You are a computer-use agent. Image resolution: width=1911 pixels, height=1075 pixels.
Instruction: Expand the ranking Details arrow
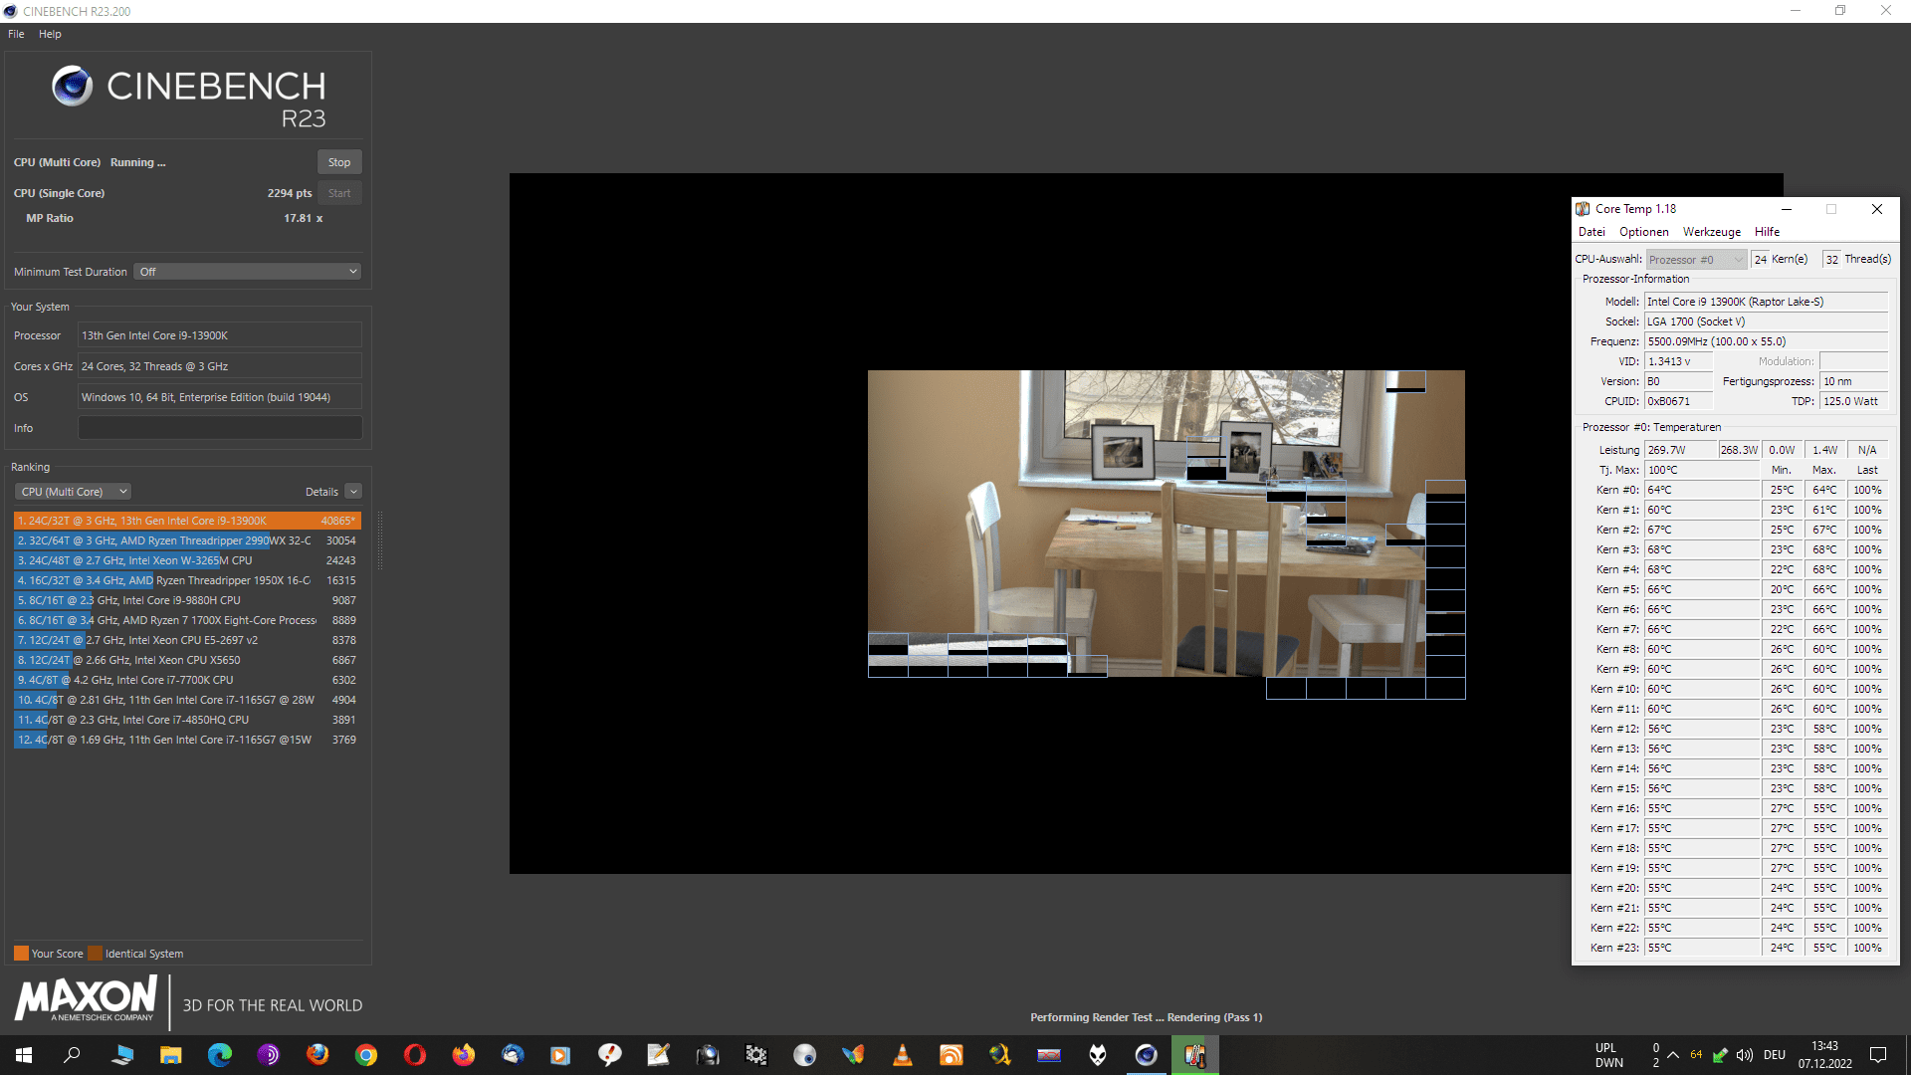coord(353,492)
